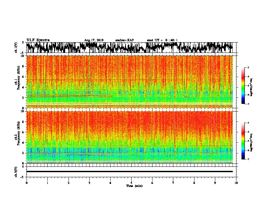Click the time axis tick label '6'
Viewport: 266px width, 205px height.
[152, 183]
